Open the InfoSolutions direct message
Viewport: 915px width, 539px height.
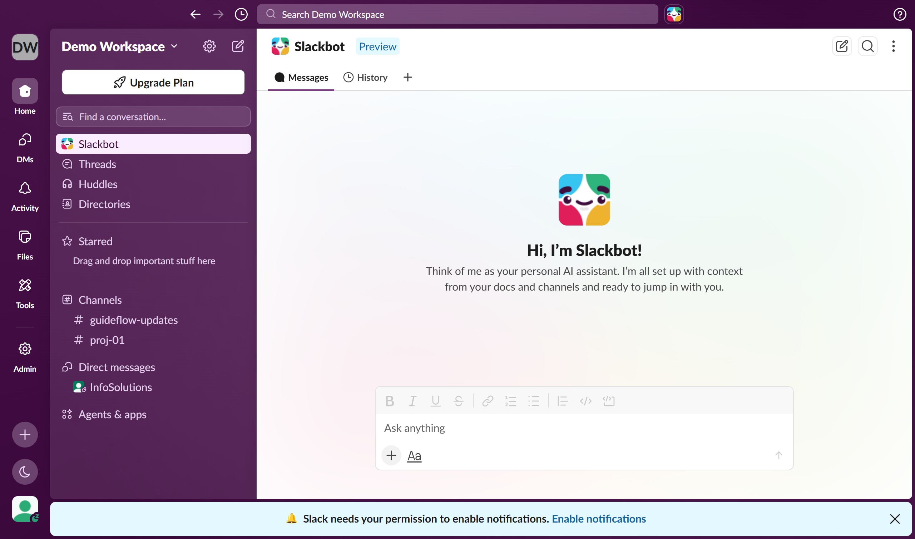click(153, 387)
